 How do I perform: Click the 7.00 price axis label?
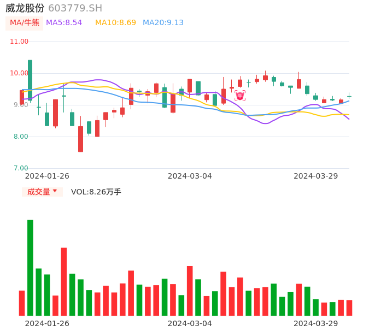click(21, 168)
